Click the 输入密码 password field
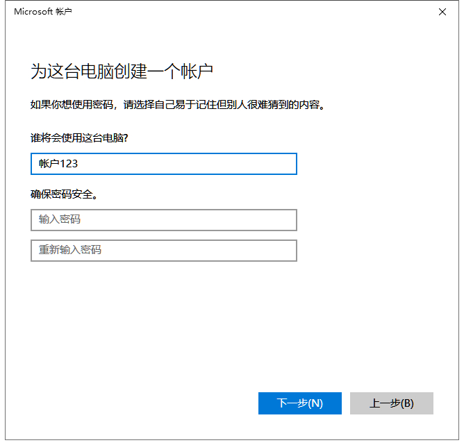 [x=163, y=220]
